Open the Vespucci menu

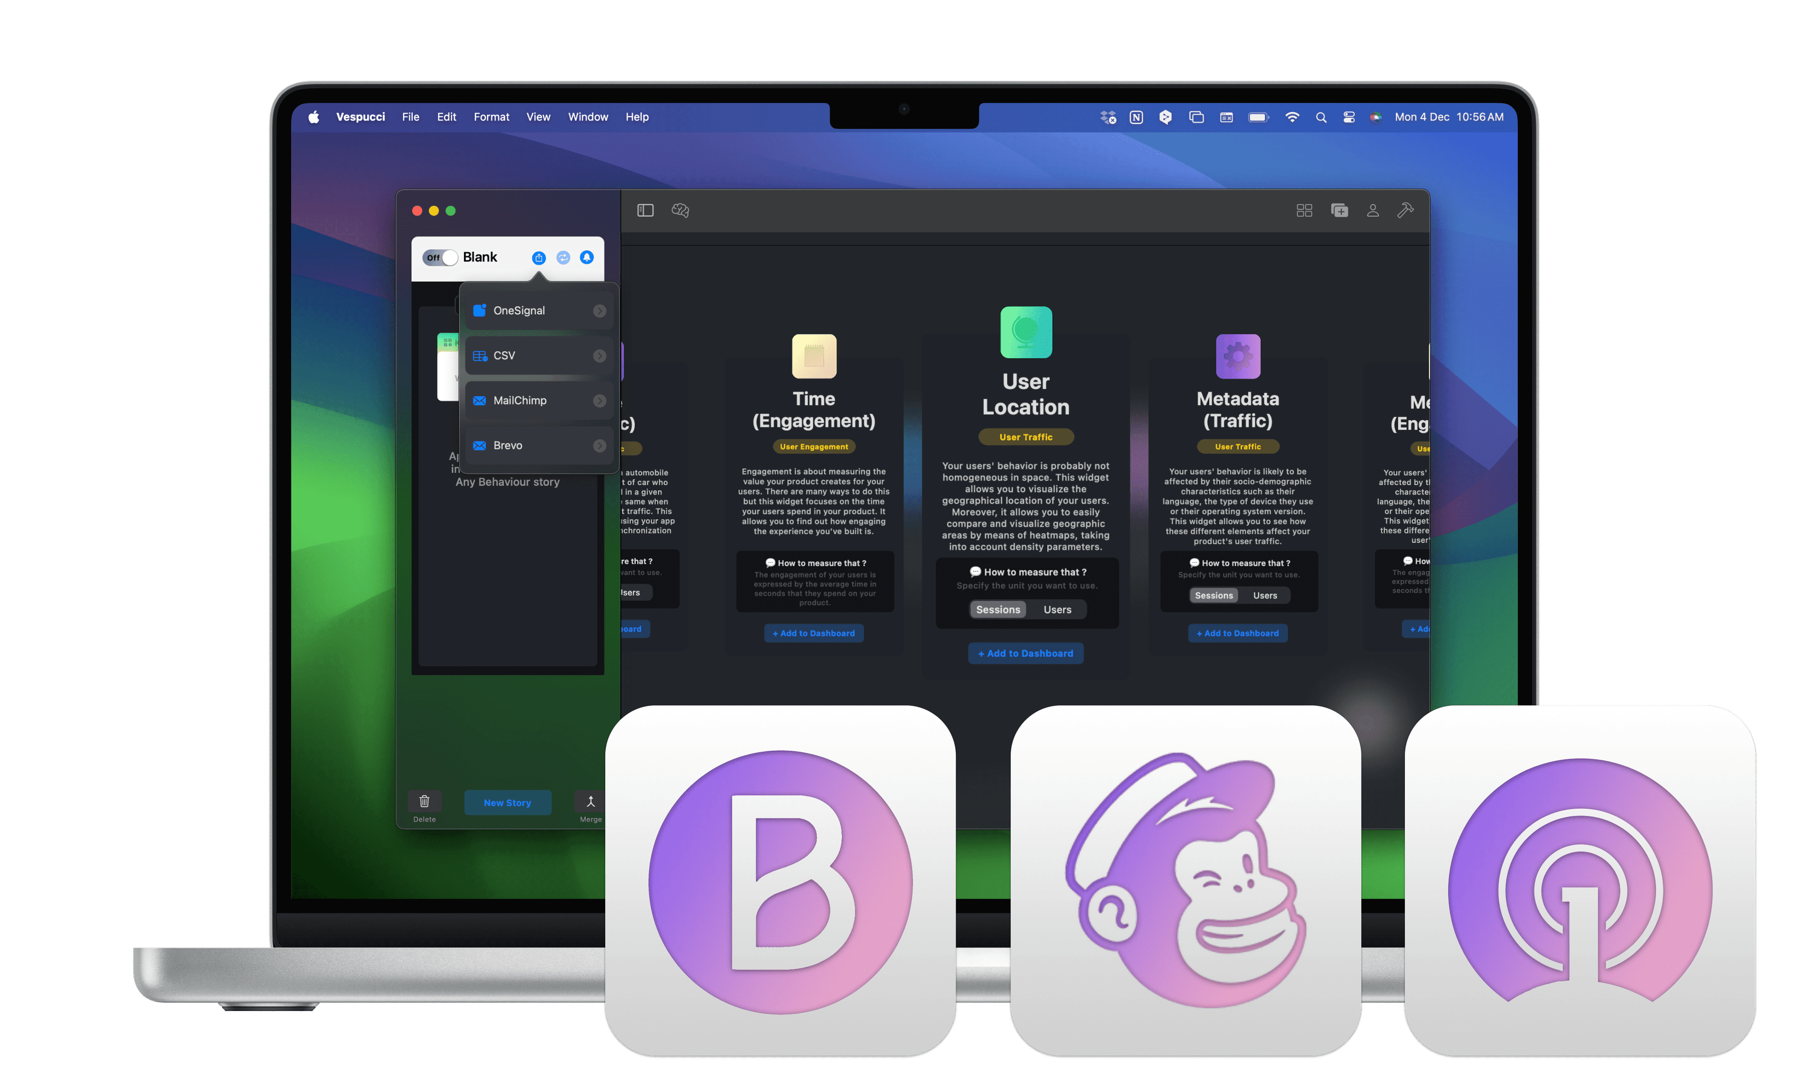click(360, 117)
